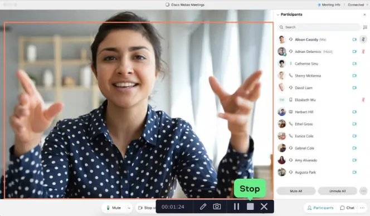Click Catherine Sinu's video camera icon
The image size is (370, 216).
pos(354,63)
